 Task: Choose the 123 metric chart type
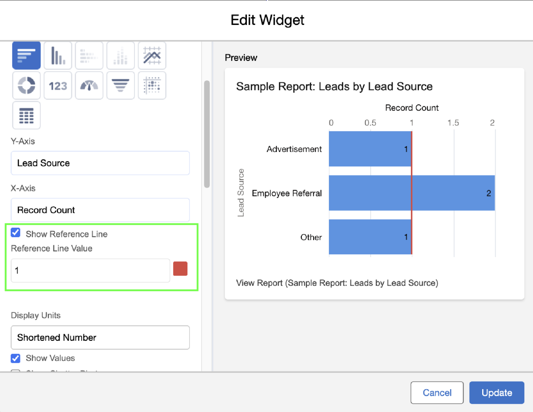coord(58,86)
